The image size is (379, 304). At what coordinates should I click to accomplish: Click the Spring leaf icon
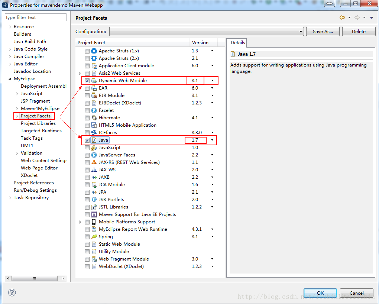94,237
